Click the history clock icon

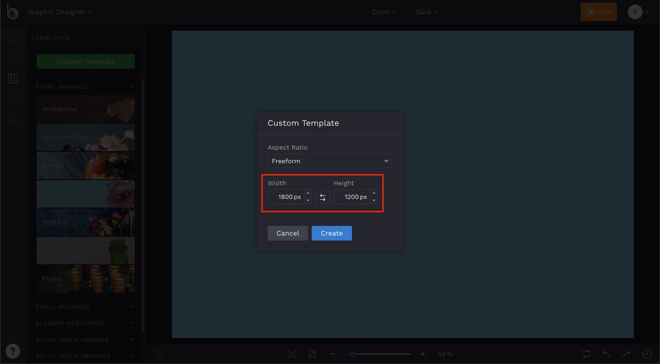pos(647,354)
